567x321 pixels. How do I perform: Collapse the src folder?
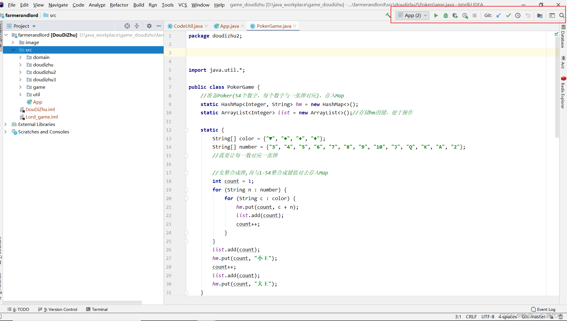click(x=13, y=50)
